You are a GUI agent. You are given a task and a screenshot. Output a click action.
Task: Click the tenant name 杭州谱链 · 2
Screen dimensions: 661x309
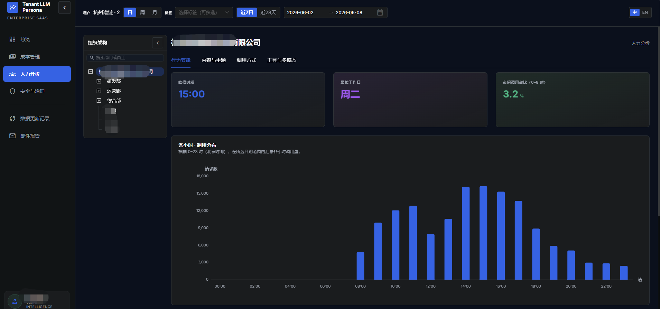point(106,12)
